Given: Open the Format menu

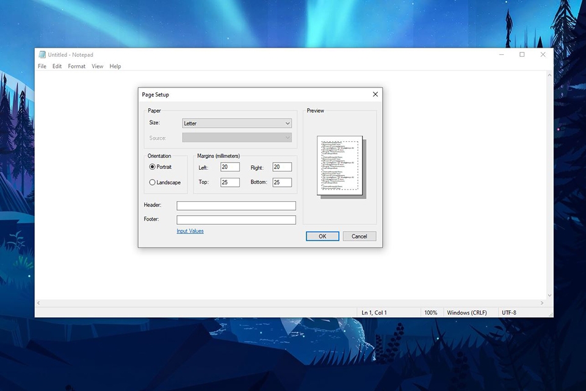Looking at the screenshot, I should [76, 66].
